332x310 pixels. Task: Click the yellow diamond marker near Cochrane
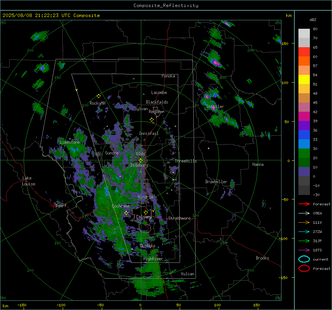click(x=127, y=213)
